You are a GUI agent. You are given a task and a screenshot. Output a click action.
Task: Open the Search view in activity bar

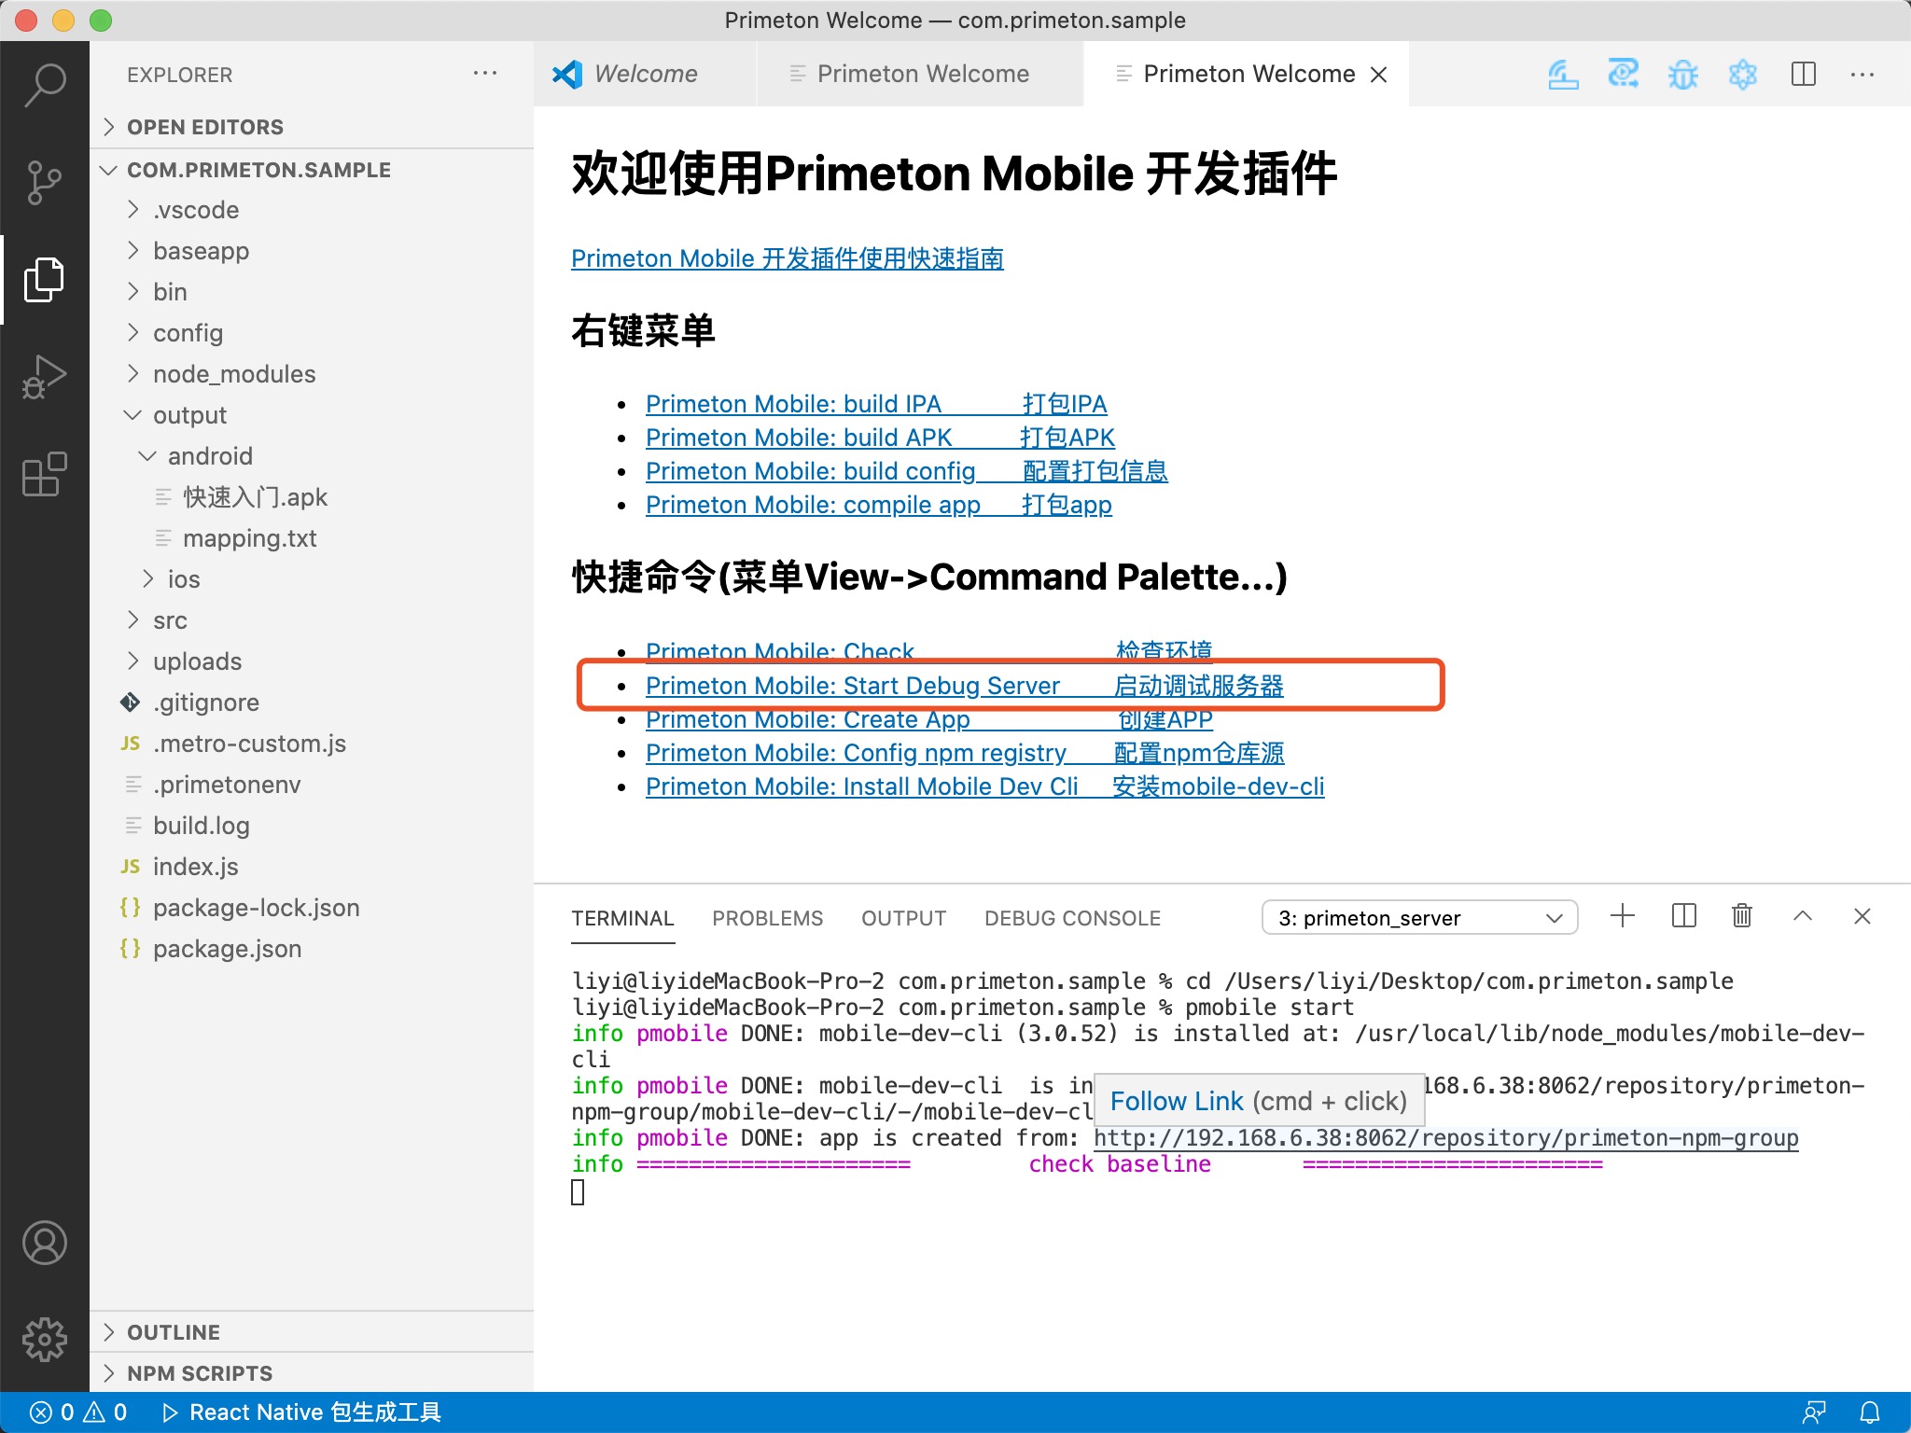point(44,85)
